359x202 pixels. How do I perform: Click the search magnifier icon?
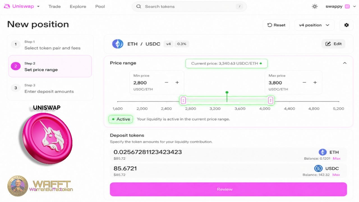point(139,6)
